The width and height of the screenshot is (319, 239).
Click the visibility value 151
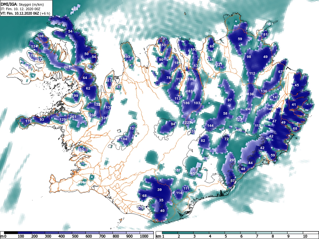tap(132, 128)
